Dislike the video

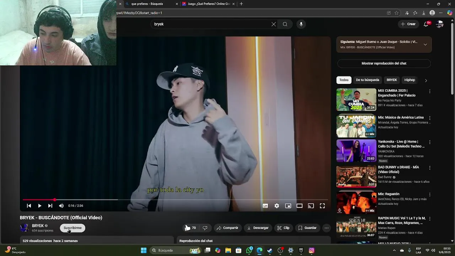coord(205,228)
